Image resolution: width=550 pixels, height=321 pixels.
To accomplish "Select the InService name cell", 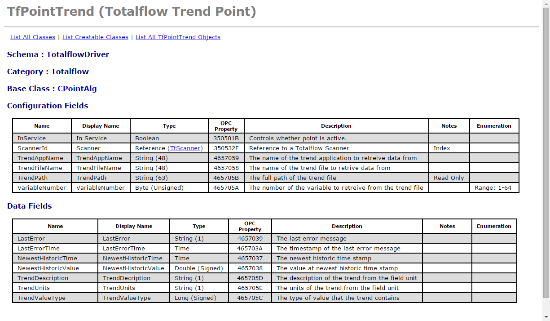I will tap(31, 138).
